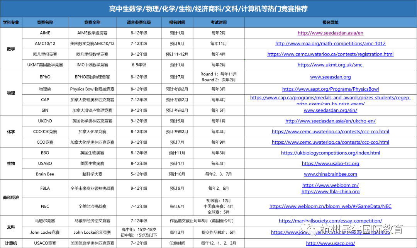Viewport: 417px width, 248px height.
Task: Select the 预计11-12月 registration time cell
Action: click(177, 54)
